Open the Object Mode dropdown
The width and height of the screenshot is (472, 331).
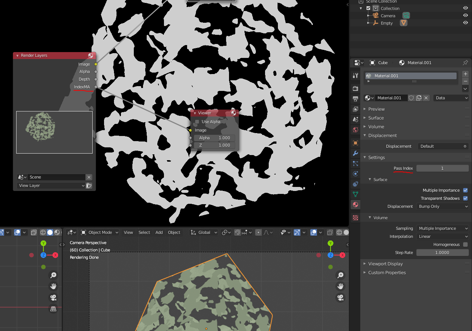(100, 232)
